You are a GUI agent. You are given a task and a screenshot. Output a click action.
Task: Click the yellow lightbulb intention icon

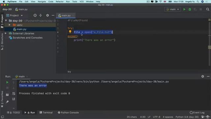[x=70, y=32]
